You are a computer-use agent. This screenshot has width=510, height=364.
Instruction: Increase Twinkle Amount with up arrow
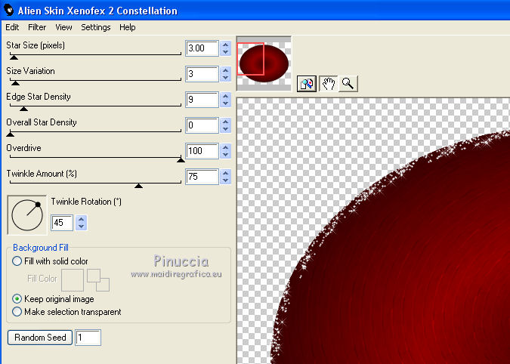225,173
